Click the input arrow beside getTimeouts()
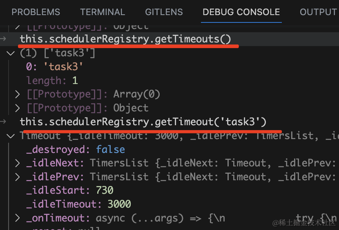This screenshot has height=230, width=339. [x=4, y=39]
